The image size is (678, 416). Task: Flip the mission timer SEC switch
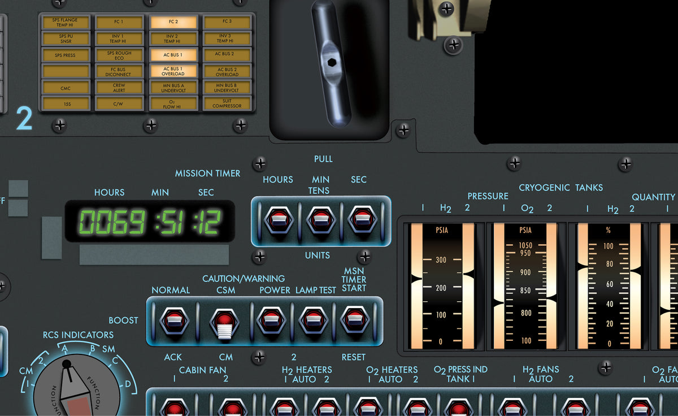tap(362, 220)
